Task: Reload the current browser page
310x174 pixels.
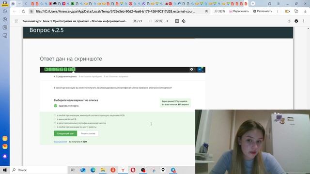Action: (x=23, y=12)
